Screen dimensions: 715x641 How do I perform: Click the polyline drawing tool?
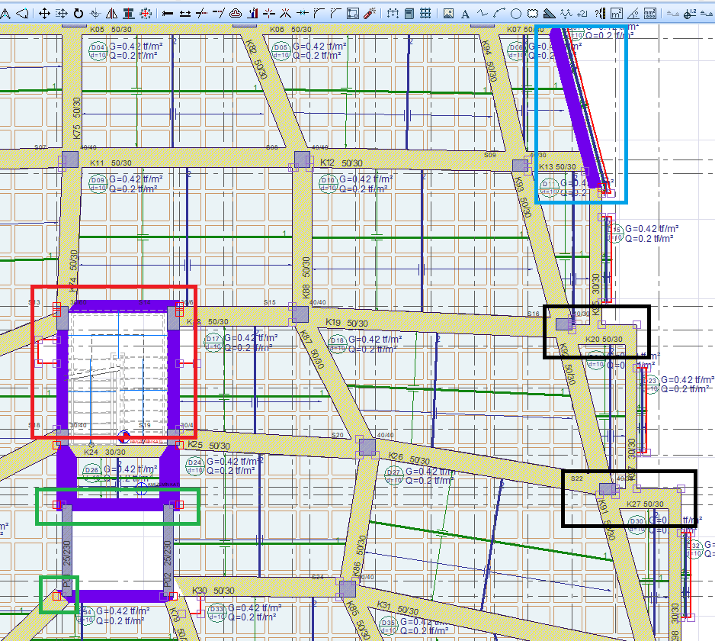[482, 13]
